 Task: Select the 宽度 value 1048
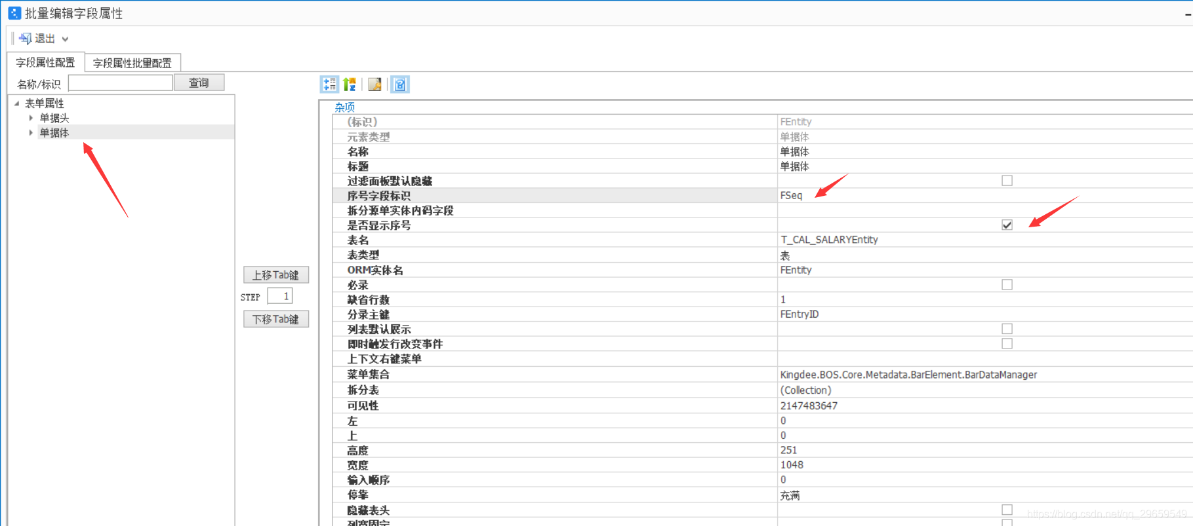792,465
